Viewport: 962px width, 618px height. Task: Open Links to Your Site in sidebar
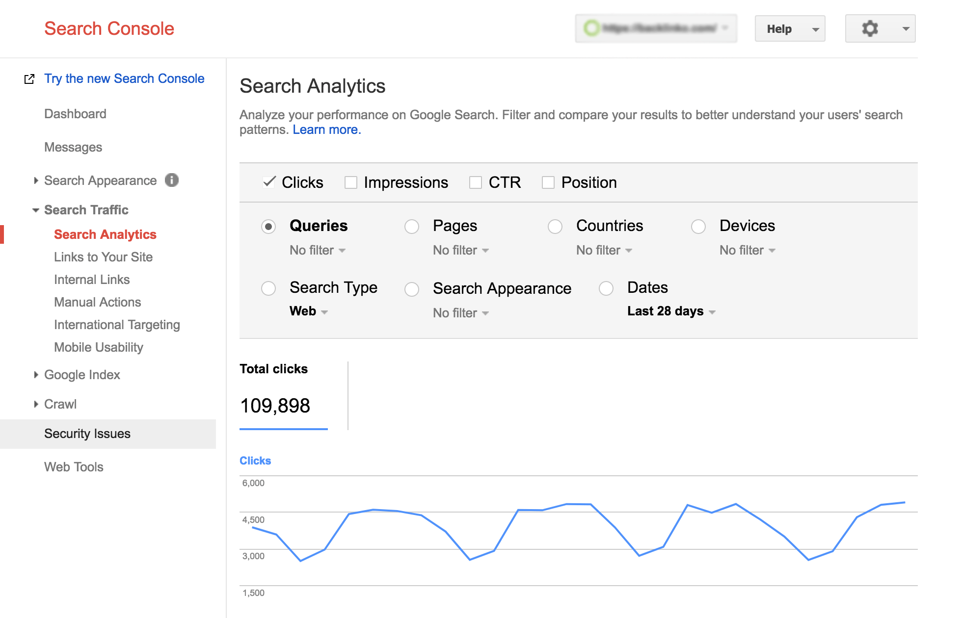[x=103, y=257]
